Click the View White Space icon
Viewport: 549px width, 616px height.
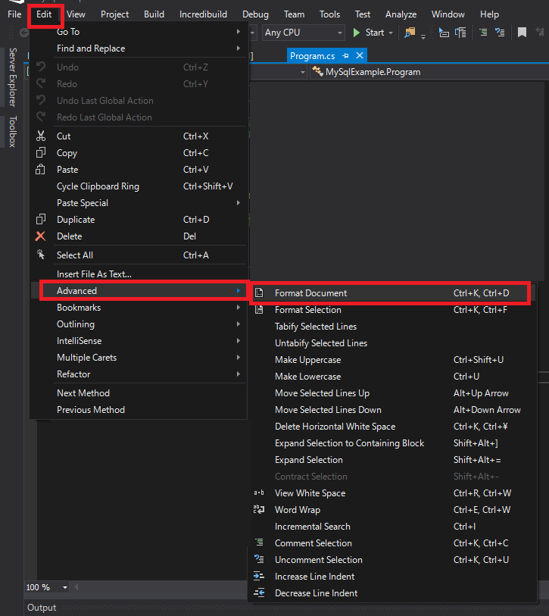[x=259, y=492]
